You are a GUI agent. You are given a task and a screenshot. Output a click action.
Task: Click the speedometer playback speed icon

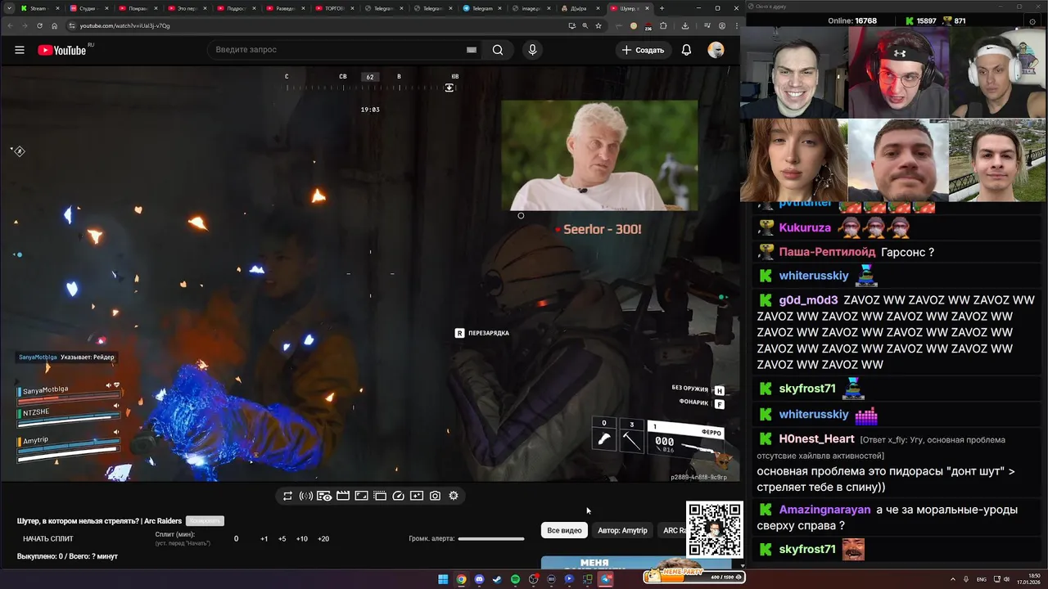398,496
